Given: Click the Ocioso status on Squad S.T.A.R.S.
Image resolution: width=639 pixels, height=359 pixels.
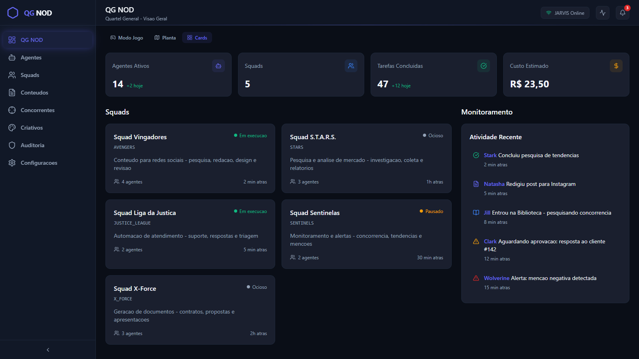Looking at the screenshot, I should (433, 136).
